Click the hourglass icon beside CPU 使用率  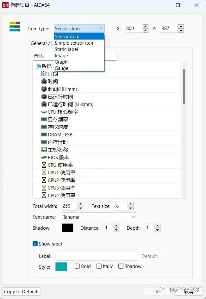coord(44,165)
